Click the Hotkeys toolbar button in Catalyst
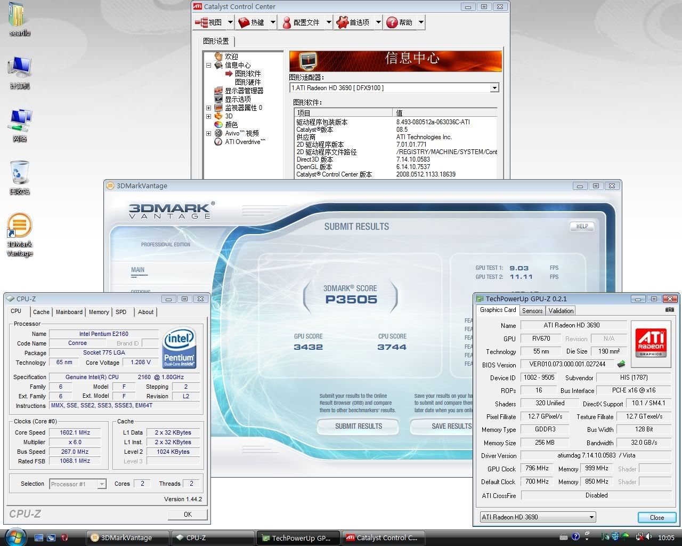Viewport: 682px width, 546px height. click(x=251, y=22)
